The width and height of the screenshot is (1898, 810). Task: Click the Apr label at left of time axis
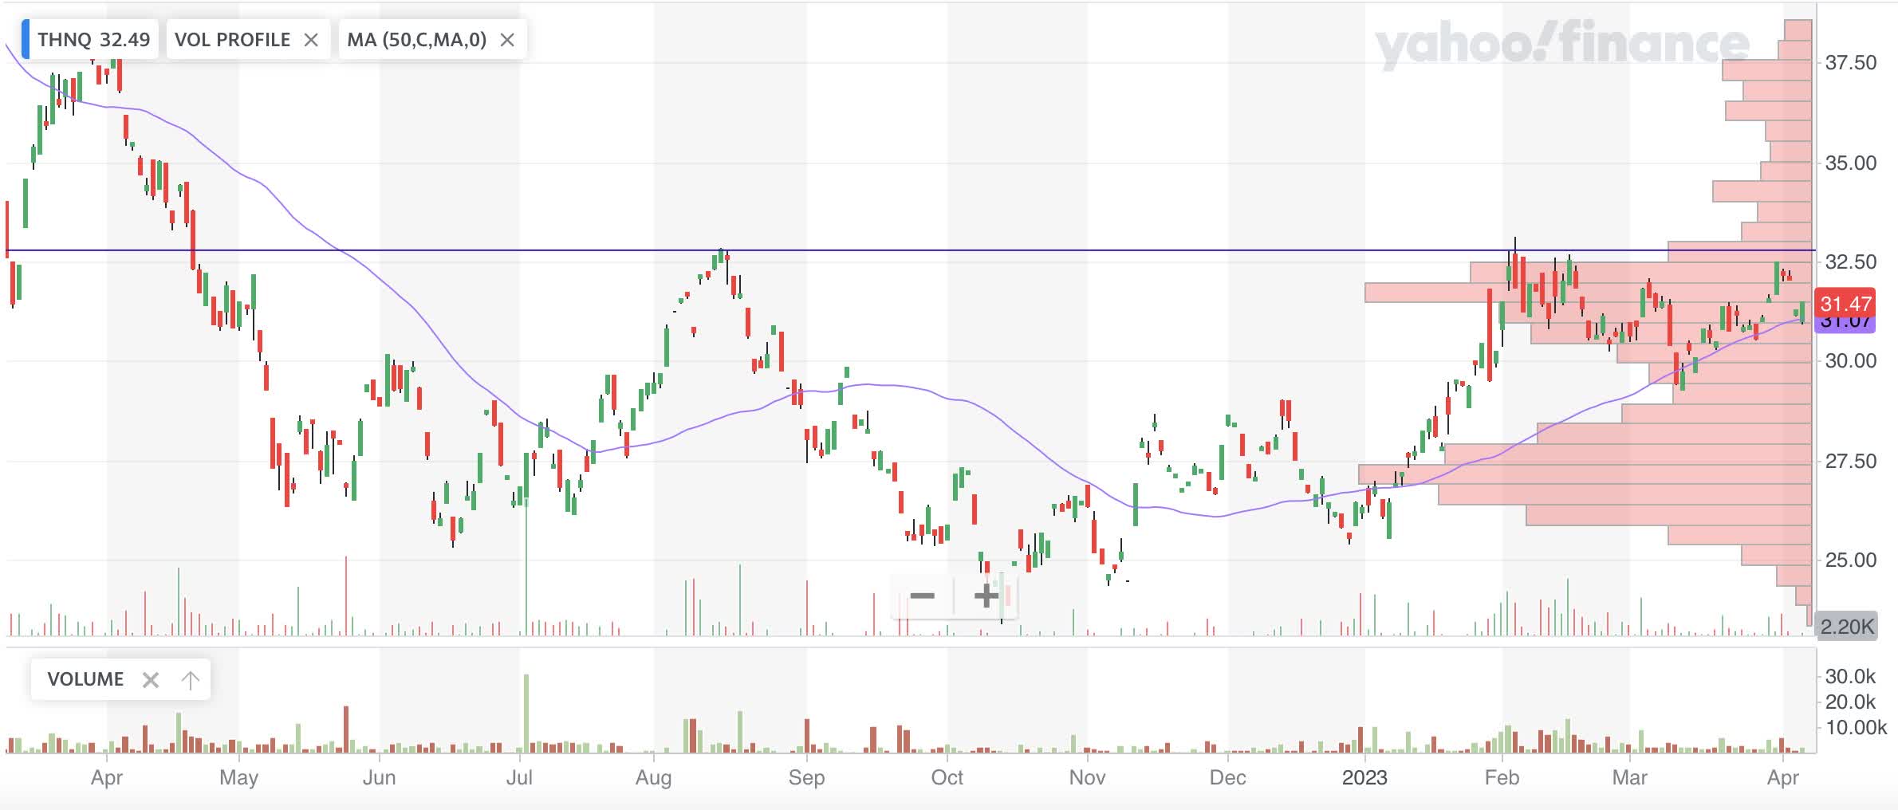click(x=107, y=777)
